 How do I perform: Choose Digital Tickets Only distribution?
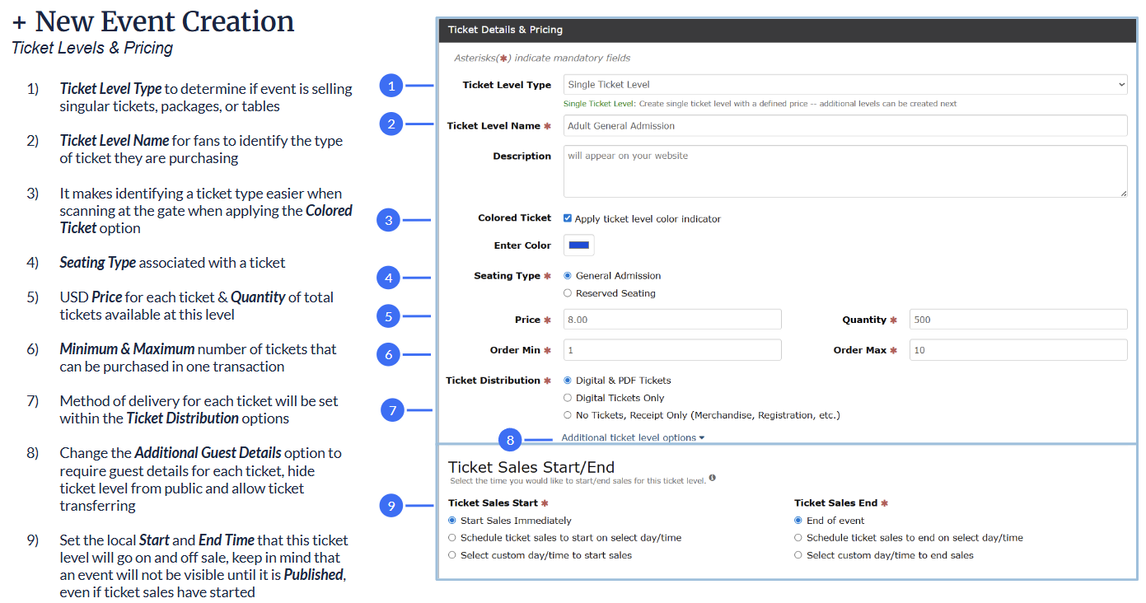pos(568,398)
